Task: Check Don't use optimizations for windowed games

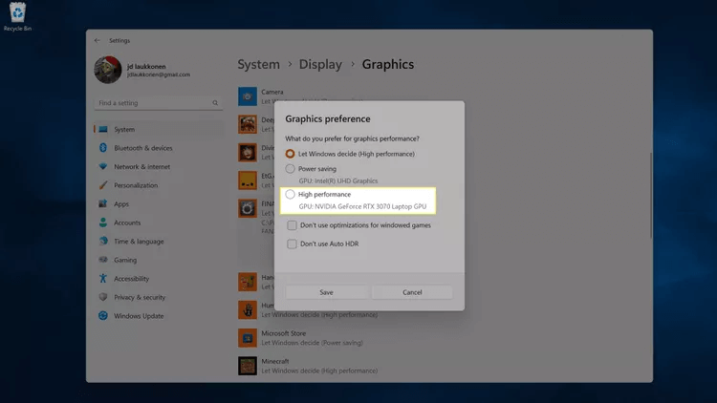Action: click(292, 225)
